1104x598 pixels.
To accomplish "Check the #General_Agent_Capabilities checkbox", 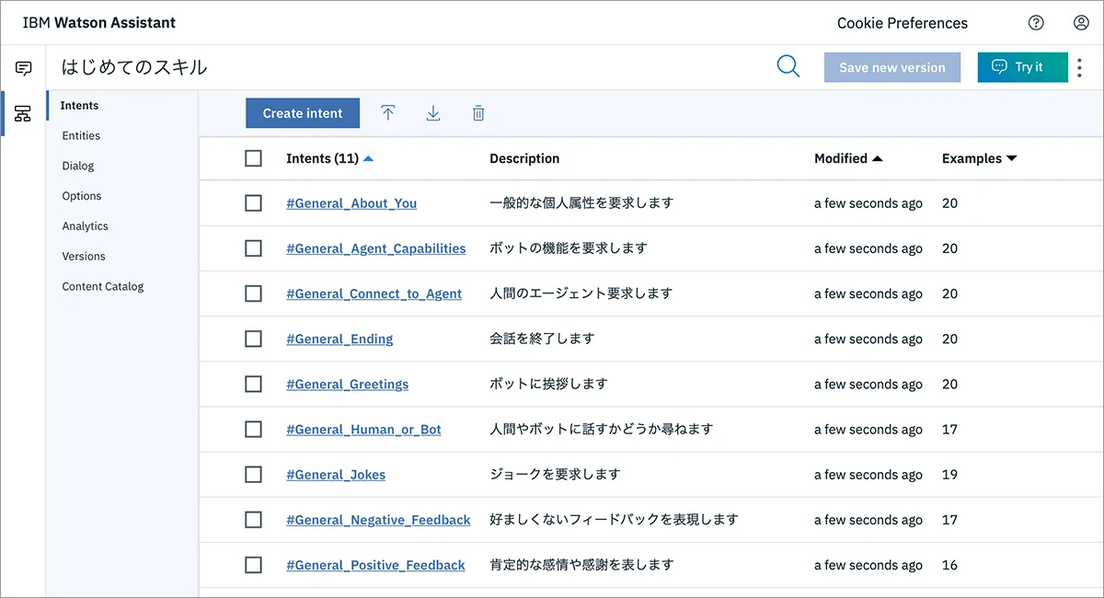I will 254,248.
